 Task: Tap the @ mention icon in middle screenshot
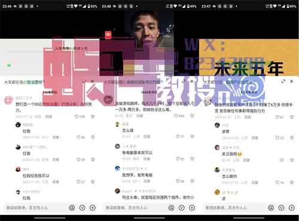click(x=171, y=208)
